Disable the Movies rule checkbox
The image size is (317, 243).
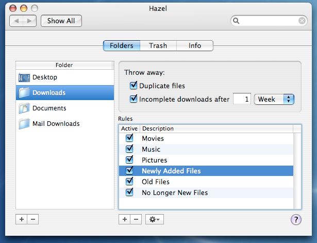coord(129,138)
